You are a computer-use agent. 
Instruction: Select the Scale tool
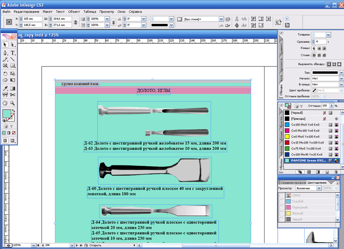(13, 74)
